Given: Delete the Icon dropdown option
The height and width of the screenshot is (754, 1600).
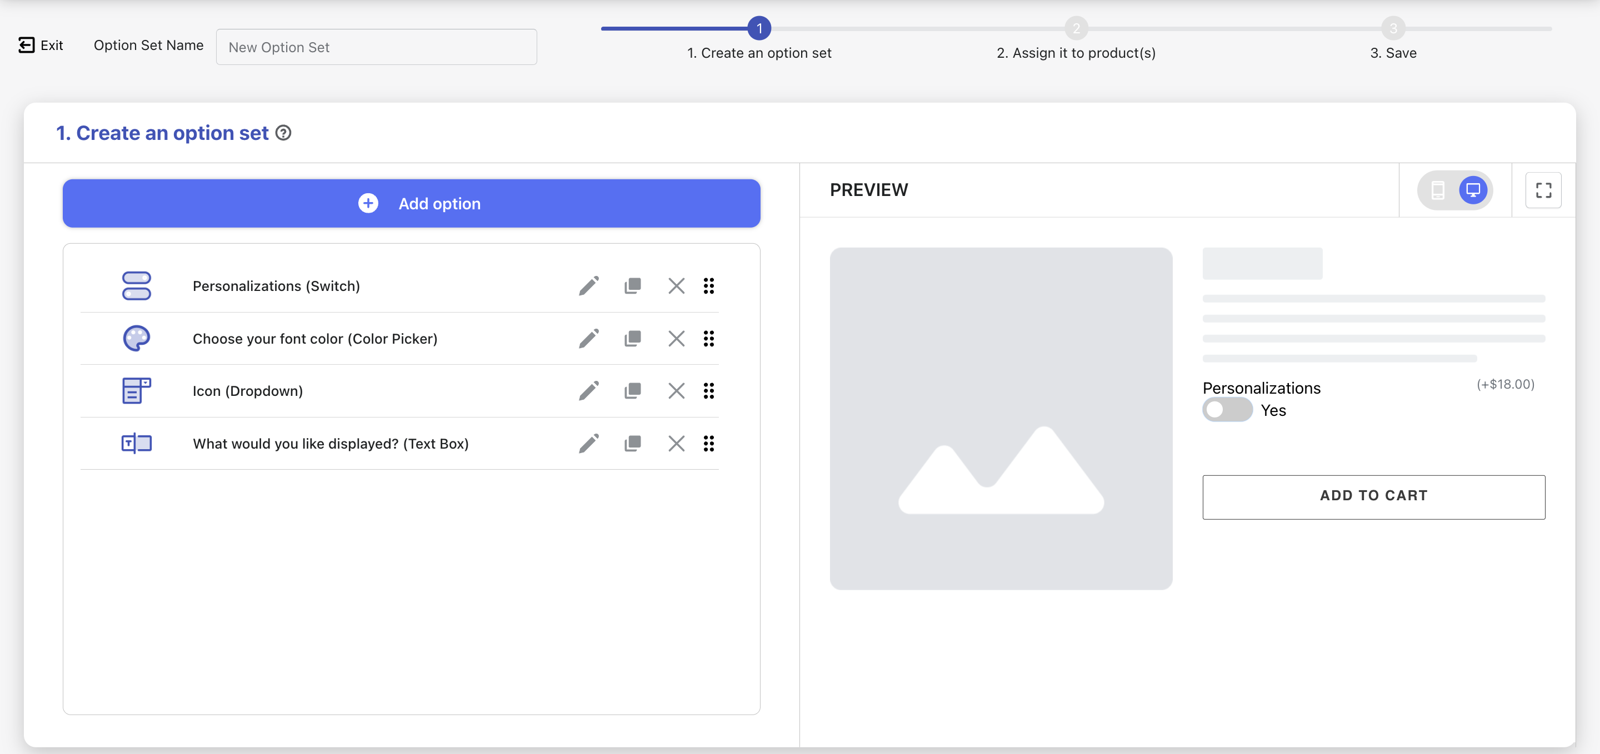Looking at the screenshot, I should click(x=676, y=391).
